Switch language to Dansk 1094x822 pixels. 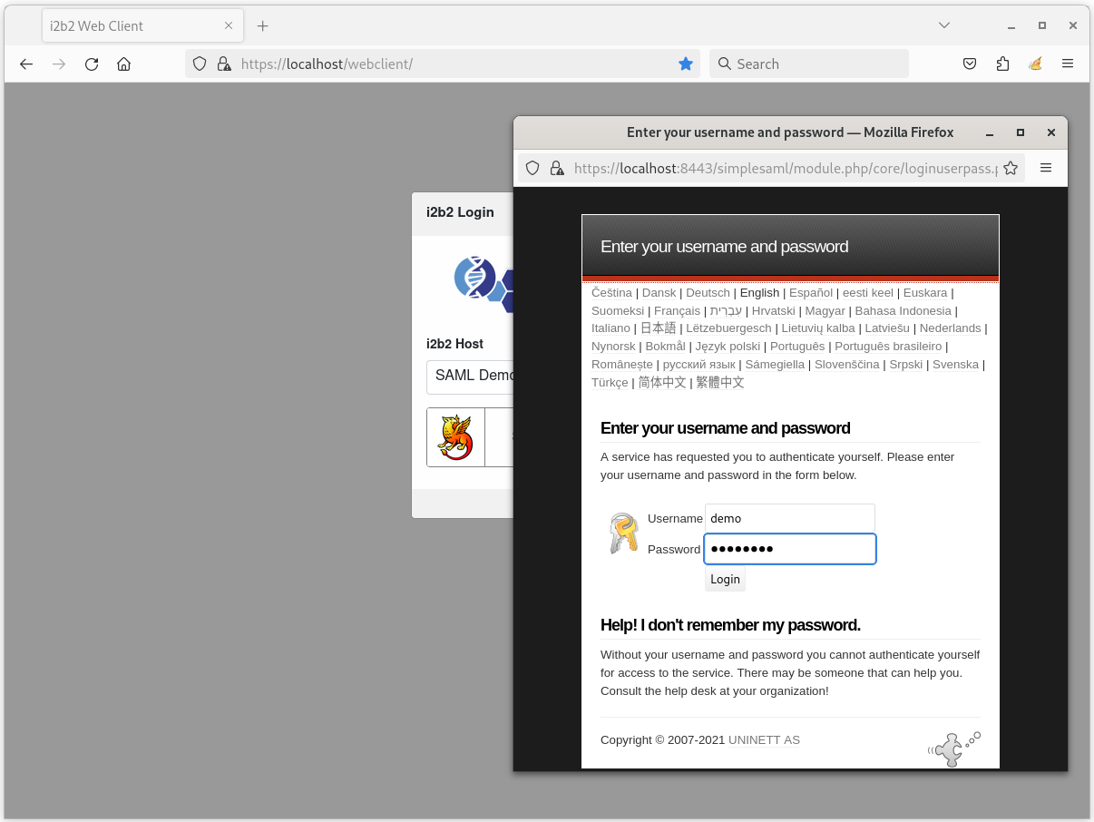[x=659, y=292]
